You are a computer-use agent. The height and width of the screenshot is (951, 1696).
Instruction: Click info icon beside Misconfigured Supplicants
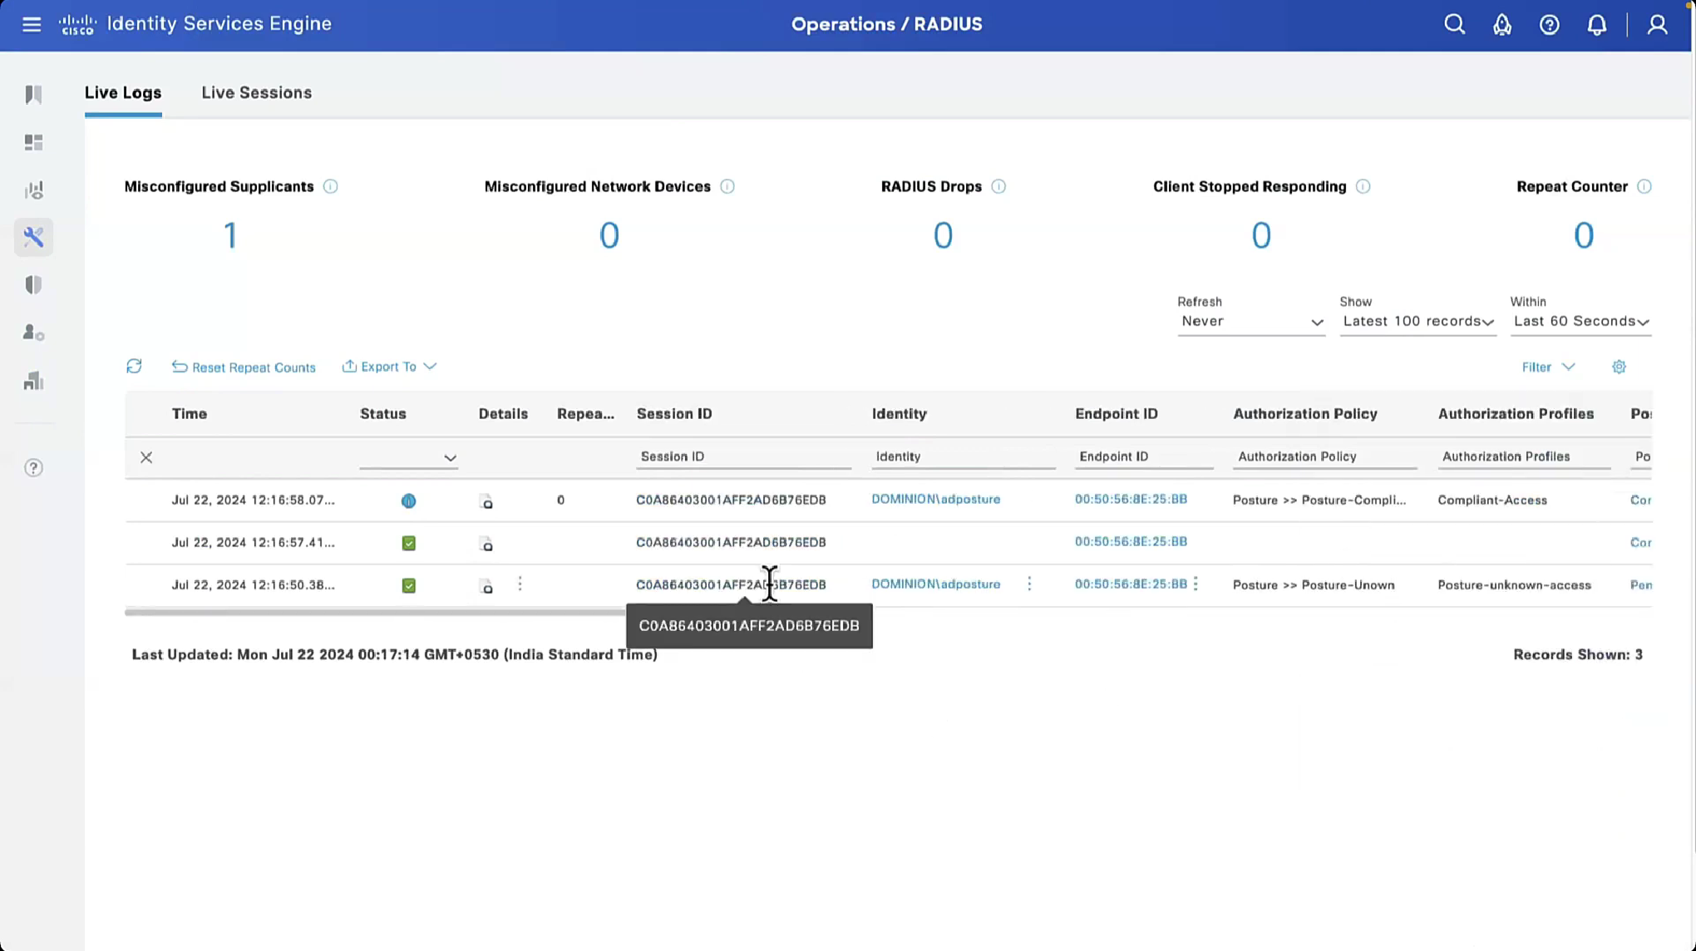pyautogui.click(x=330, y=186)
